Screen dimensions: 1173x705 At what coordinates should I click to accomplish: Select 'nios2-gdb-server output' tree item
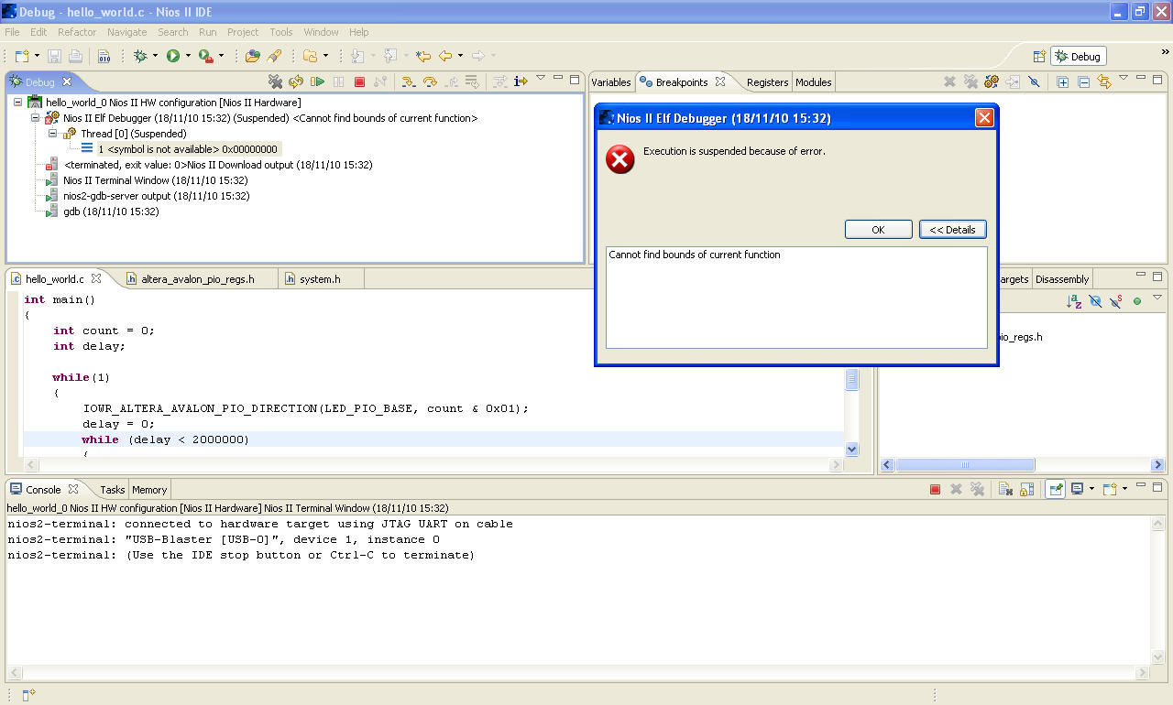point(156,196)
